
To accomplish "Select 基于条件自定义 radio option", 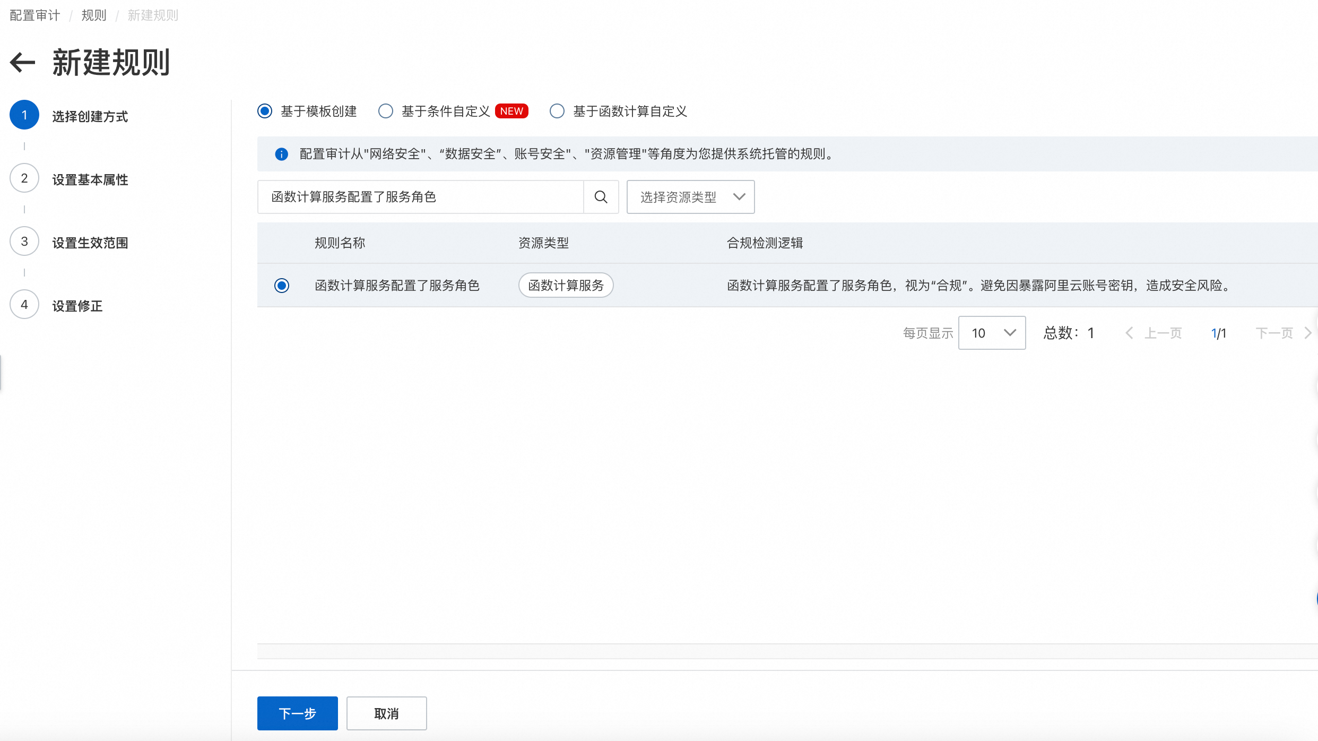I will tap(386, 111).
